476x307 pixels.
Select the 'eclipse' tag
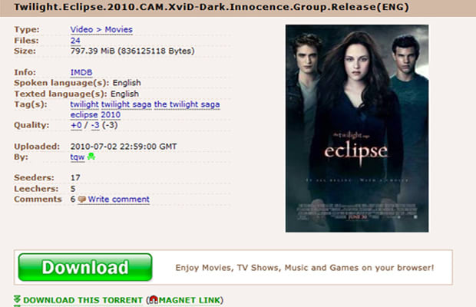tap(84, 114)
